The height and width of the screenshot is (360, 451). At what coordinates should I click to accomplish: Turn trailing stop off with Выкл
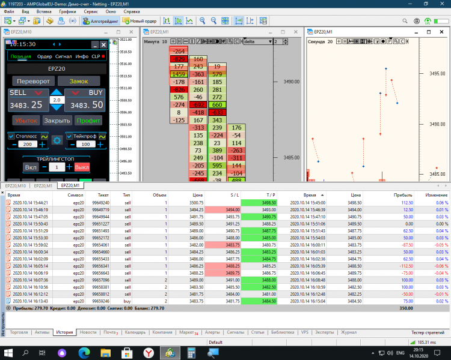(x=82, y=167)
